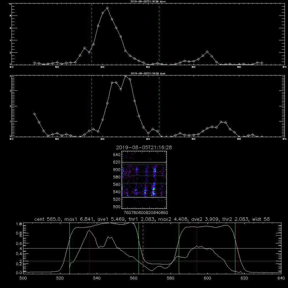Click the highest diamond marker in the dusk plot
Viewport: 288px width, 288px height.
(126, 76)
